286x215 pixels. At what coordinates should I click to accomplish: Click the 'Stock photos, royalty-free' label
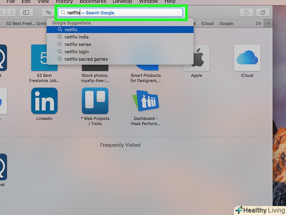(95, 78)
